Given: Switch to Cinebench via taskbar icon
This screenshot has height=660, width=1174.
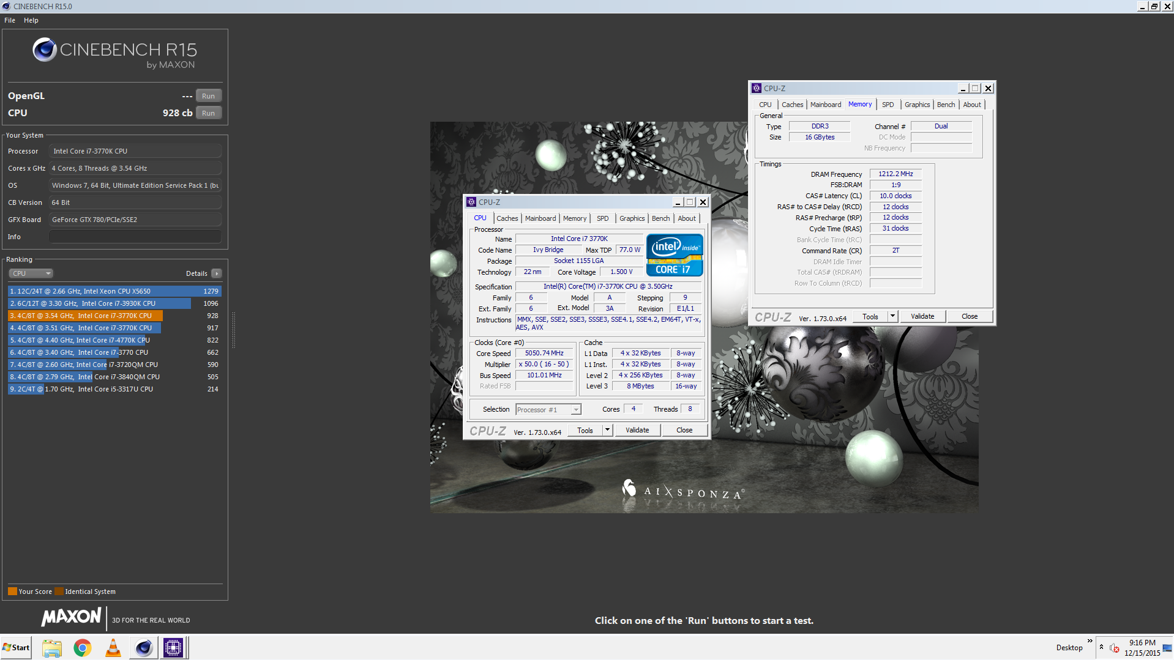Looking at the screenshot, I should (x=144, y=648).
